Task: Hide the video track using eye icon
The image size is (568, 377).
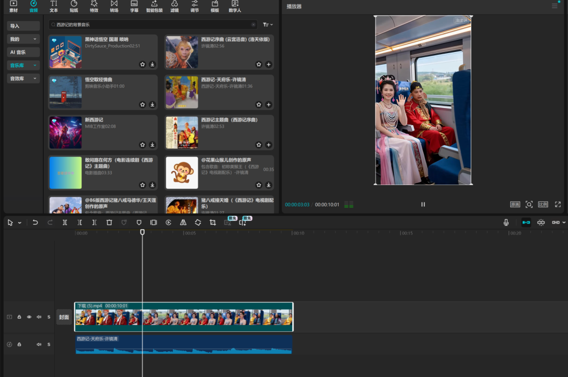Action: [x=29, y=317]
